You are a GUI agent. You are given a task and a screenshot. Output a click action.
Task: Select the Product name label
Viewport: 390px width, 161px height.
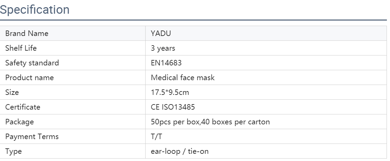[x=29, y=77]
